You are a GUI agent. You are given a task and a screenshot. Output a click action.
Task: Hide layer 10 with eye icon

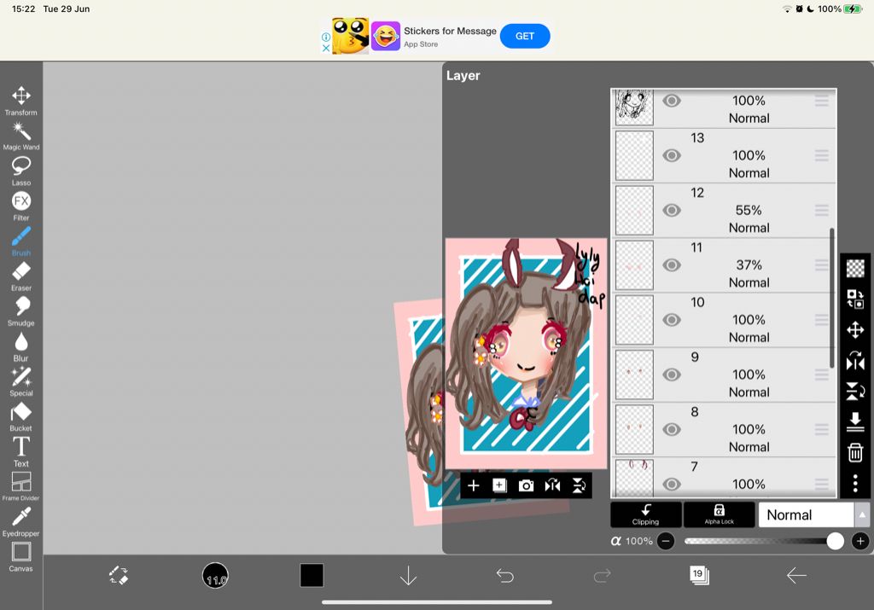(671, 320)
